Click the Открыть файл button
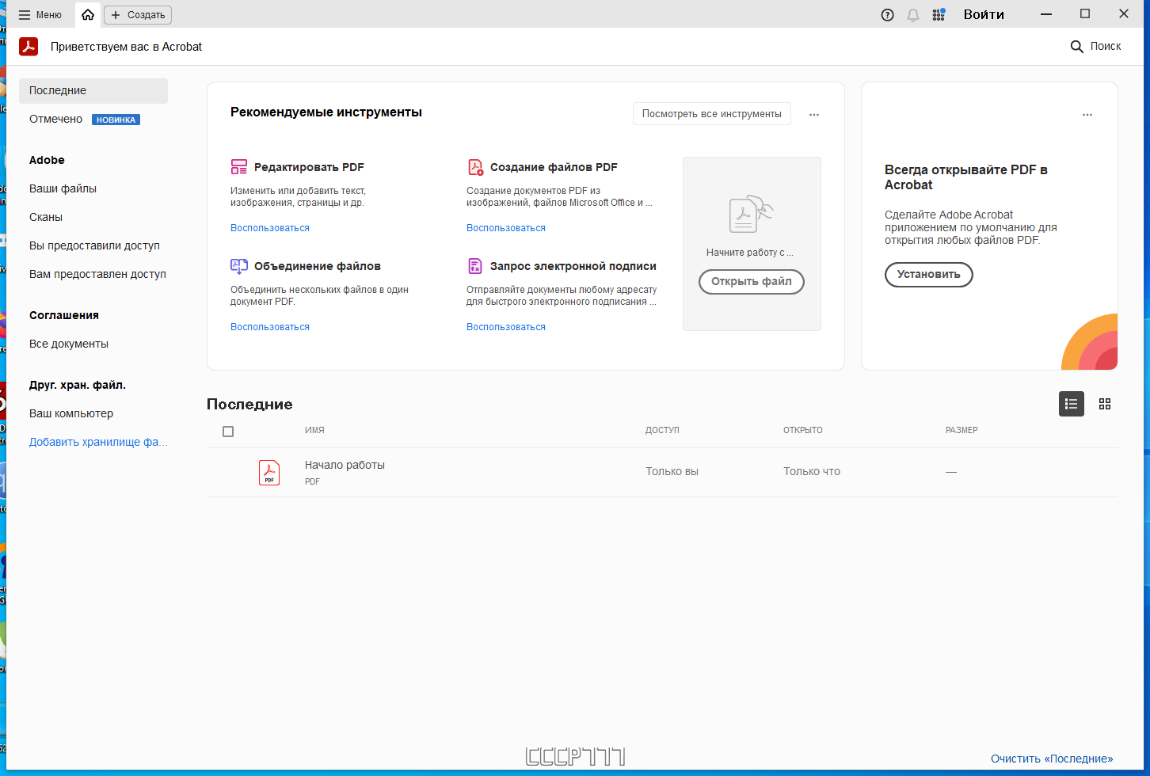The width and height of the screenshot is (1150, 776). pyautogui.click(x=752, y=282)
